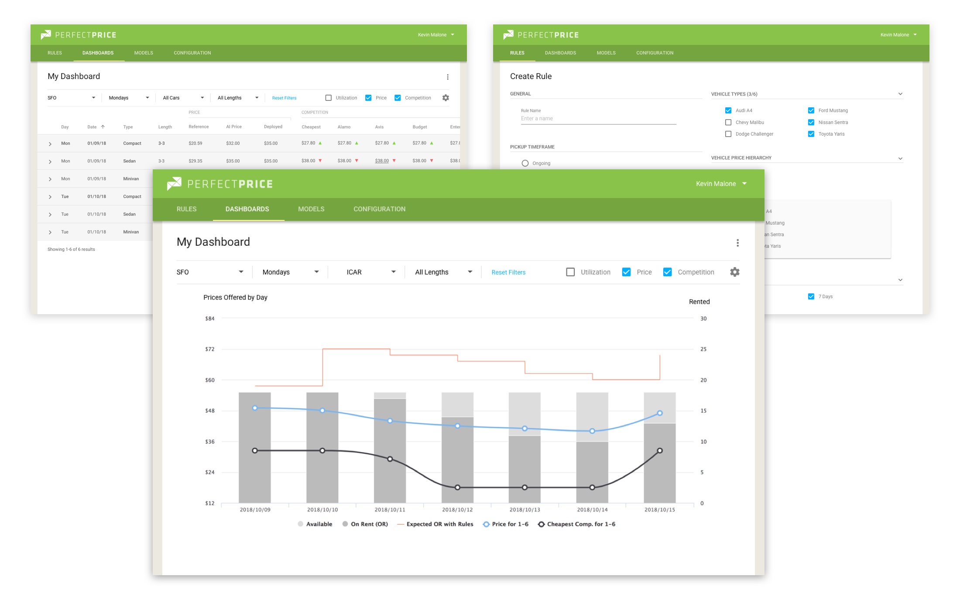Click the Rule Name input field
The image size is (960, 611).
pyautogui.click(x=598, y=119)
